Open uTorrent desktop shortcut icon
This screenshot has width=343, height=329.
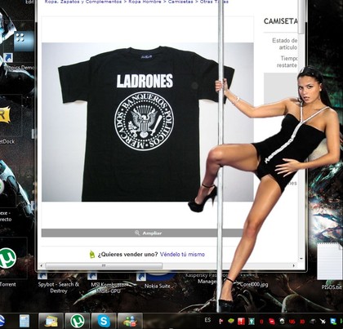tap(7, 257)
